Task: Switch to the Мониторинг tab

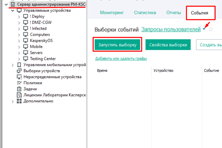Action: click(112, 13)
